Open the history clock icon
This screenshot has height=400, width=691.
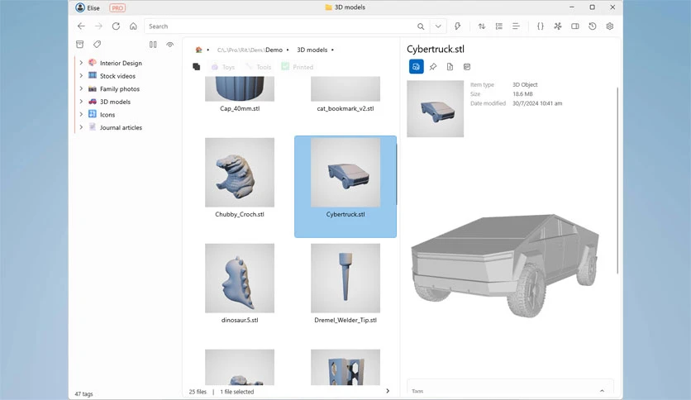coord(593,26)
